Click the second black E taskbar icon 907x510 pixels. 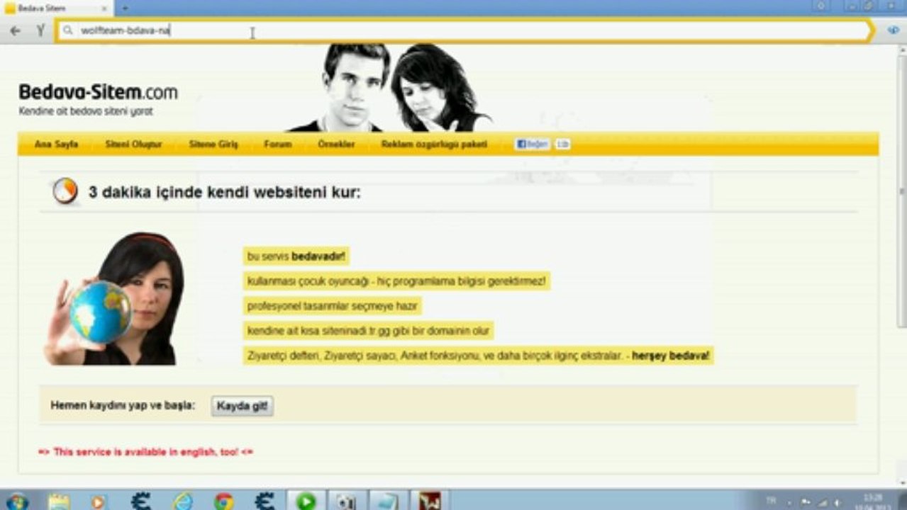[x=265, y=501]
